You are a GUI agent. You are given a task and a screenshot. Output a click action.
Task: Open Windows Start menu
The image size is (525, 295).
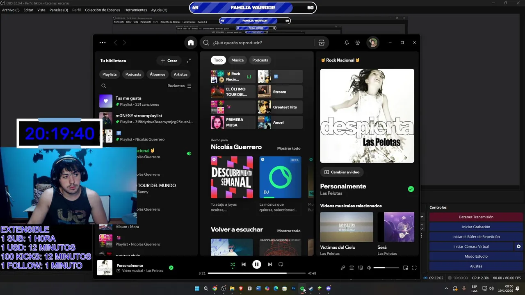(197, 288)
